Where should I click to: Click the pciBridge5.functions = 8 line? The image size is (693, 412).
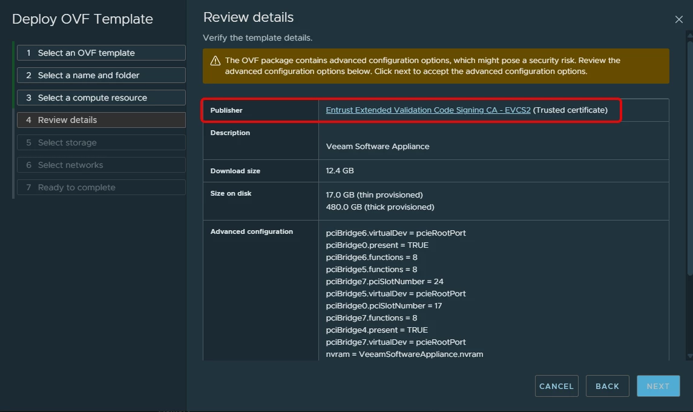(372, 270)
